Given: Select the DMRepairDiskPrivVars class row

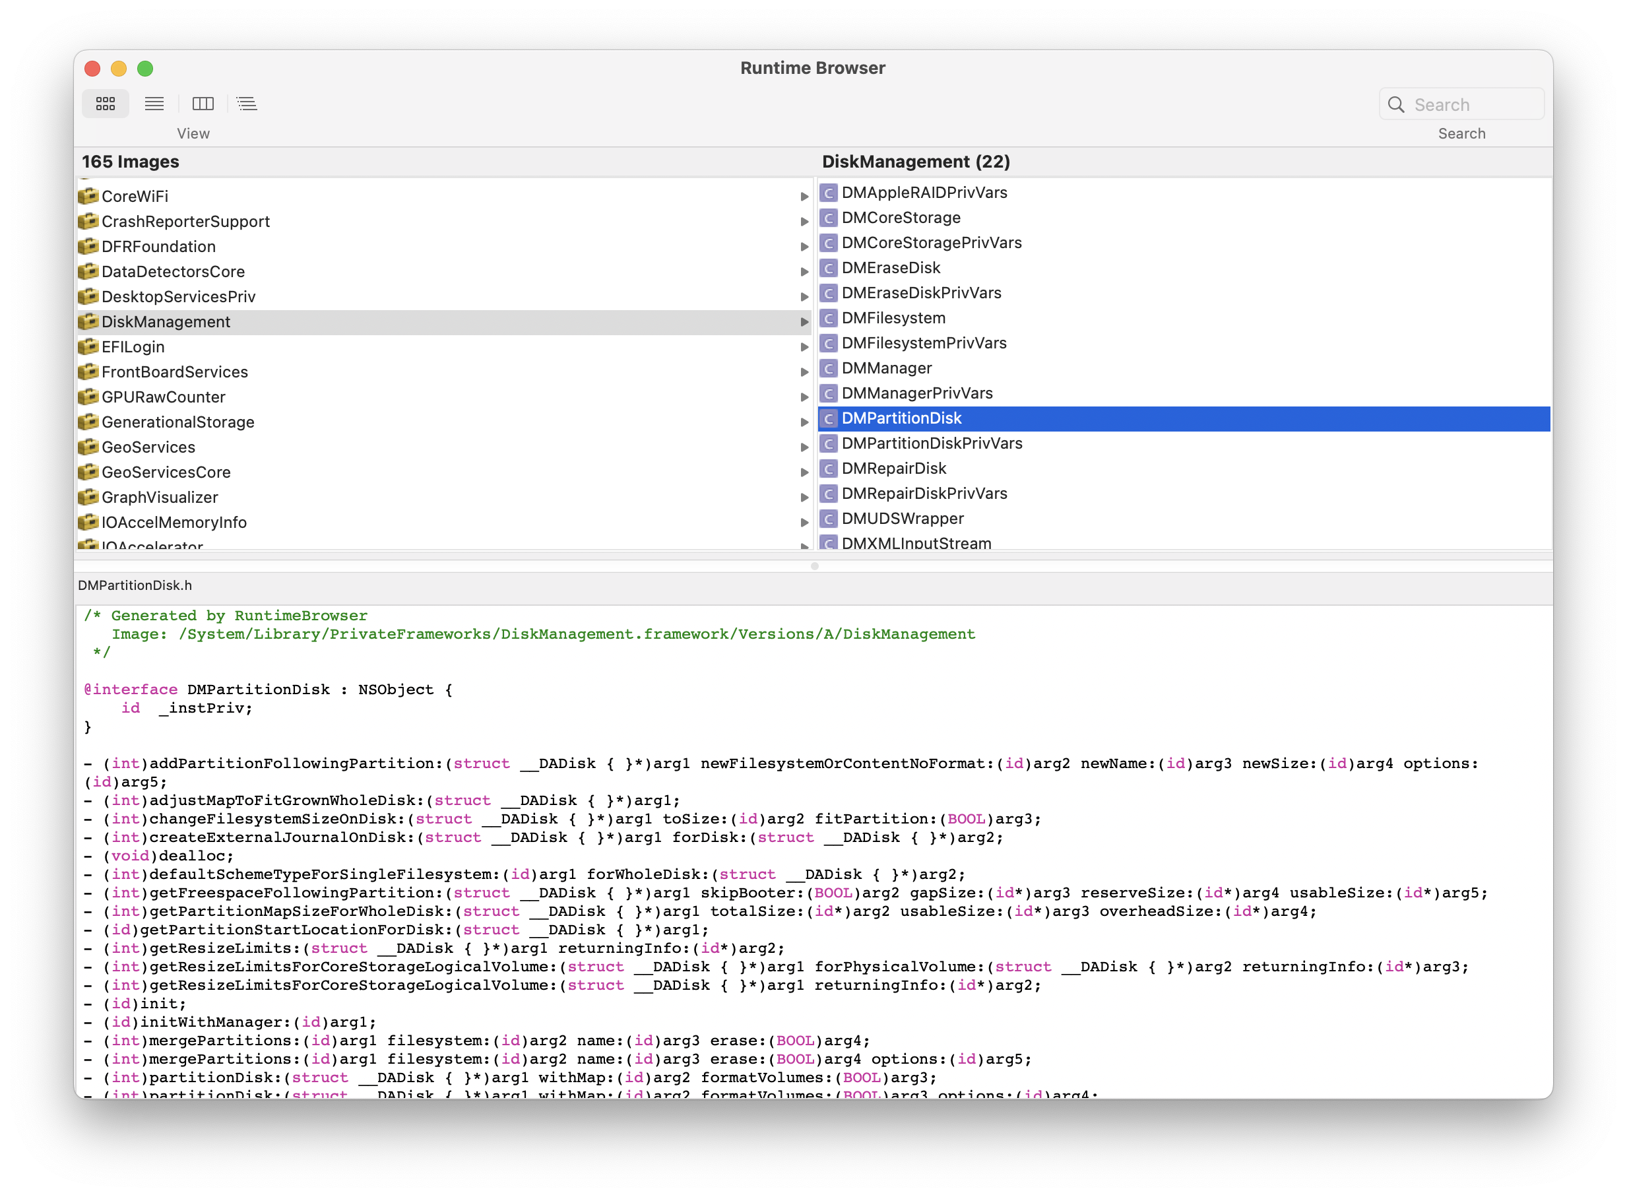Looking at the screenshot, I should (x=1184, y=494).
